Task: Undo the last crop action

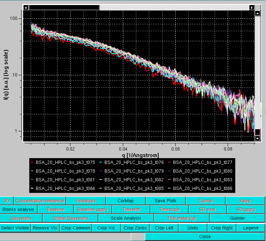Action: [193, 228]
